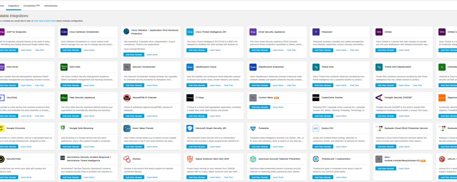457x182 pixels.
Task: Click the C1fApp logo icon
Action: coord(190,97)
